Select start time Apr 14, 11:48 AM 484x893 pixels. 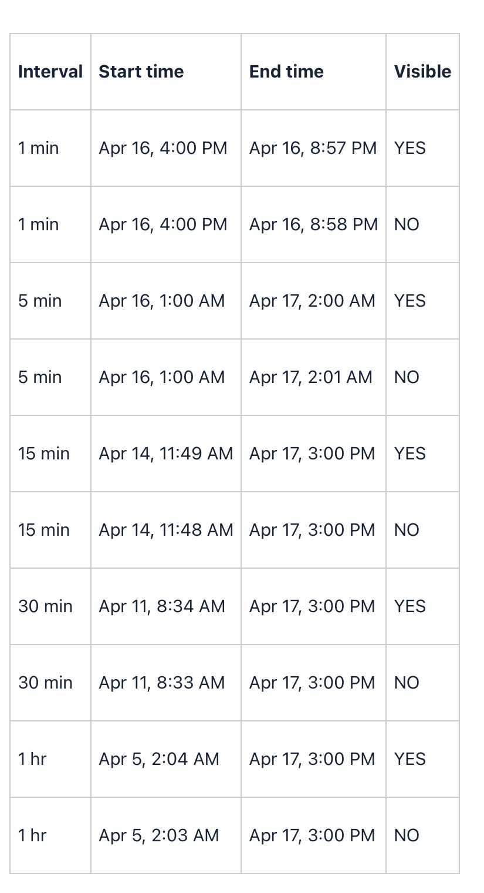166,530
